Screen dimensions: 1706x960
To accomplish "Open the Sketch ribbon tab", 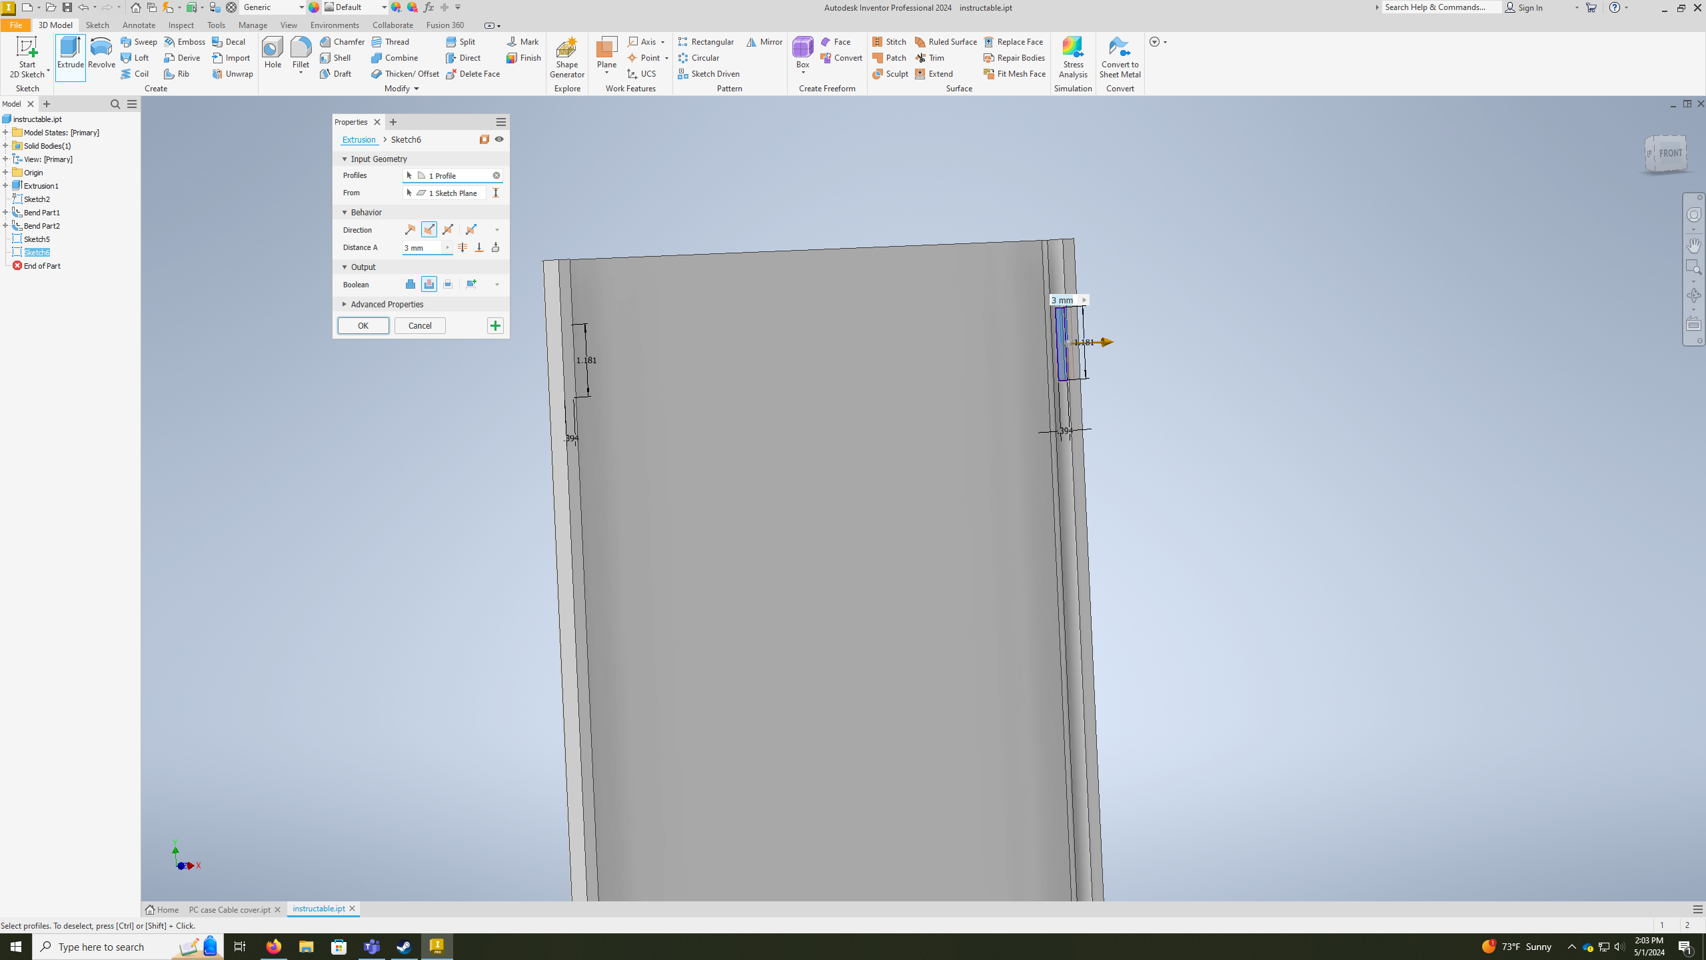I will 97,25.
